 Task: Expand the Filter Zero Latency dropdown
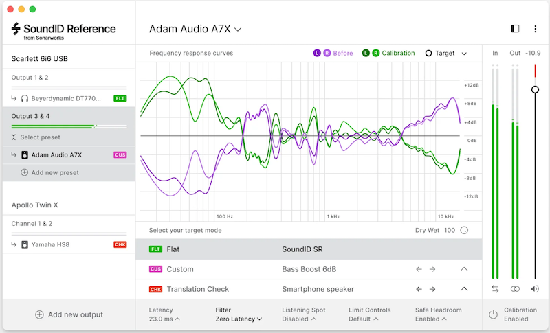239,319
